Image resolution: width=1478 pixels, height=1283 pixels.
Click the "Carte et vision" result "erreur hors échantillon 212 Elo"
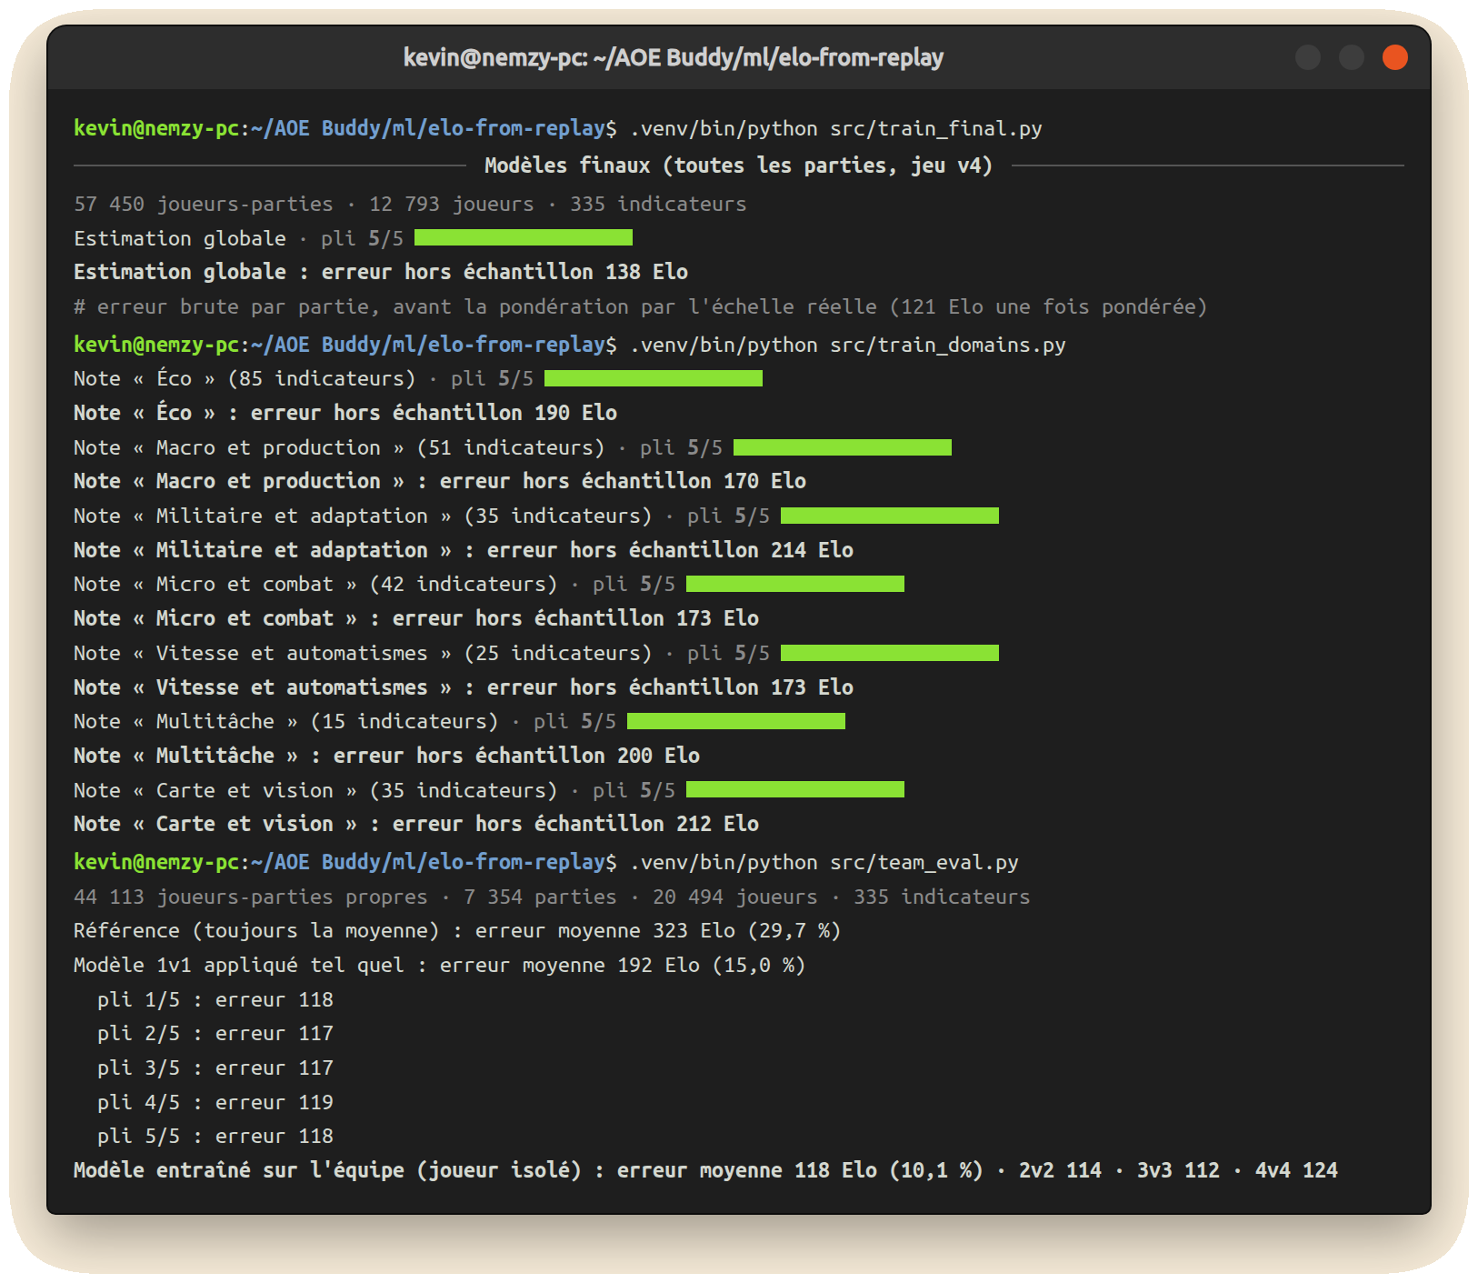pos(575,824)
